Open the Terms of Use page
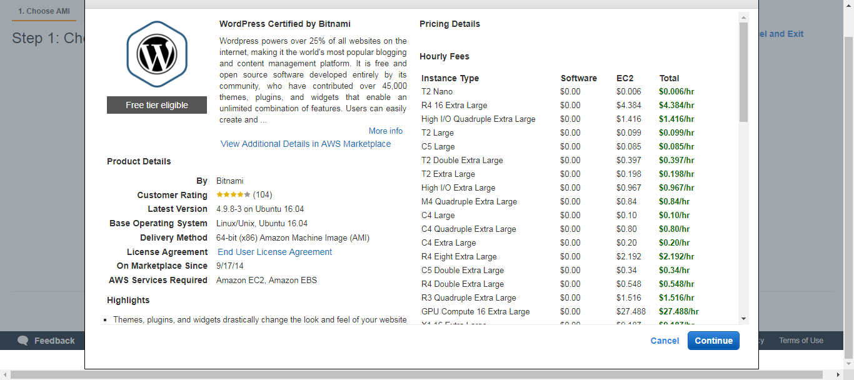The image size is (854, 380). 800,340
